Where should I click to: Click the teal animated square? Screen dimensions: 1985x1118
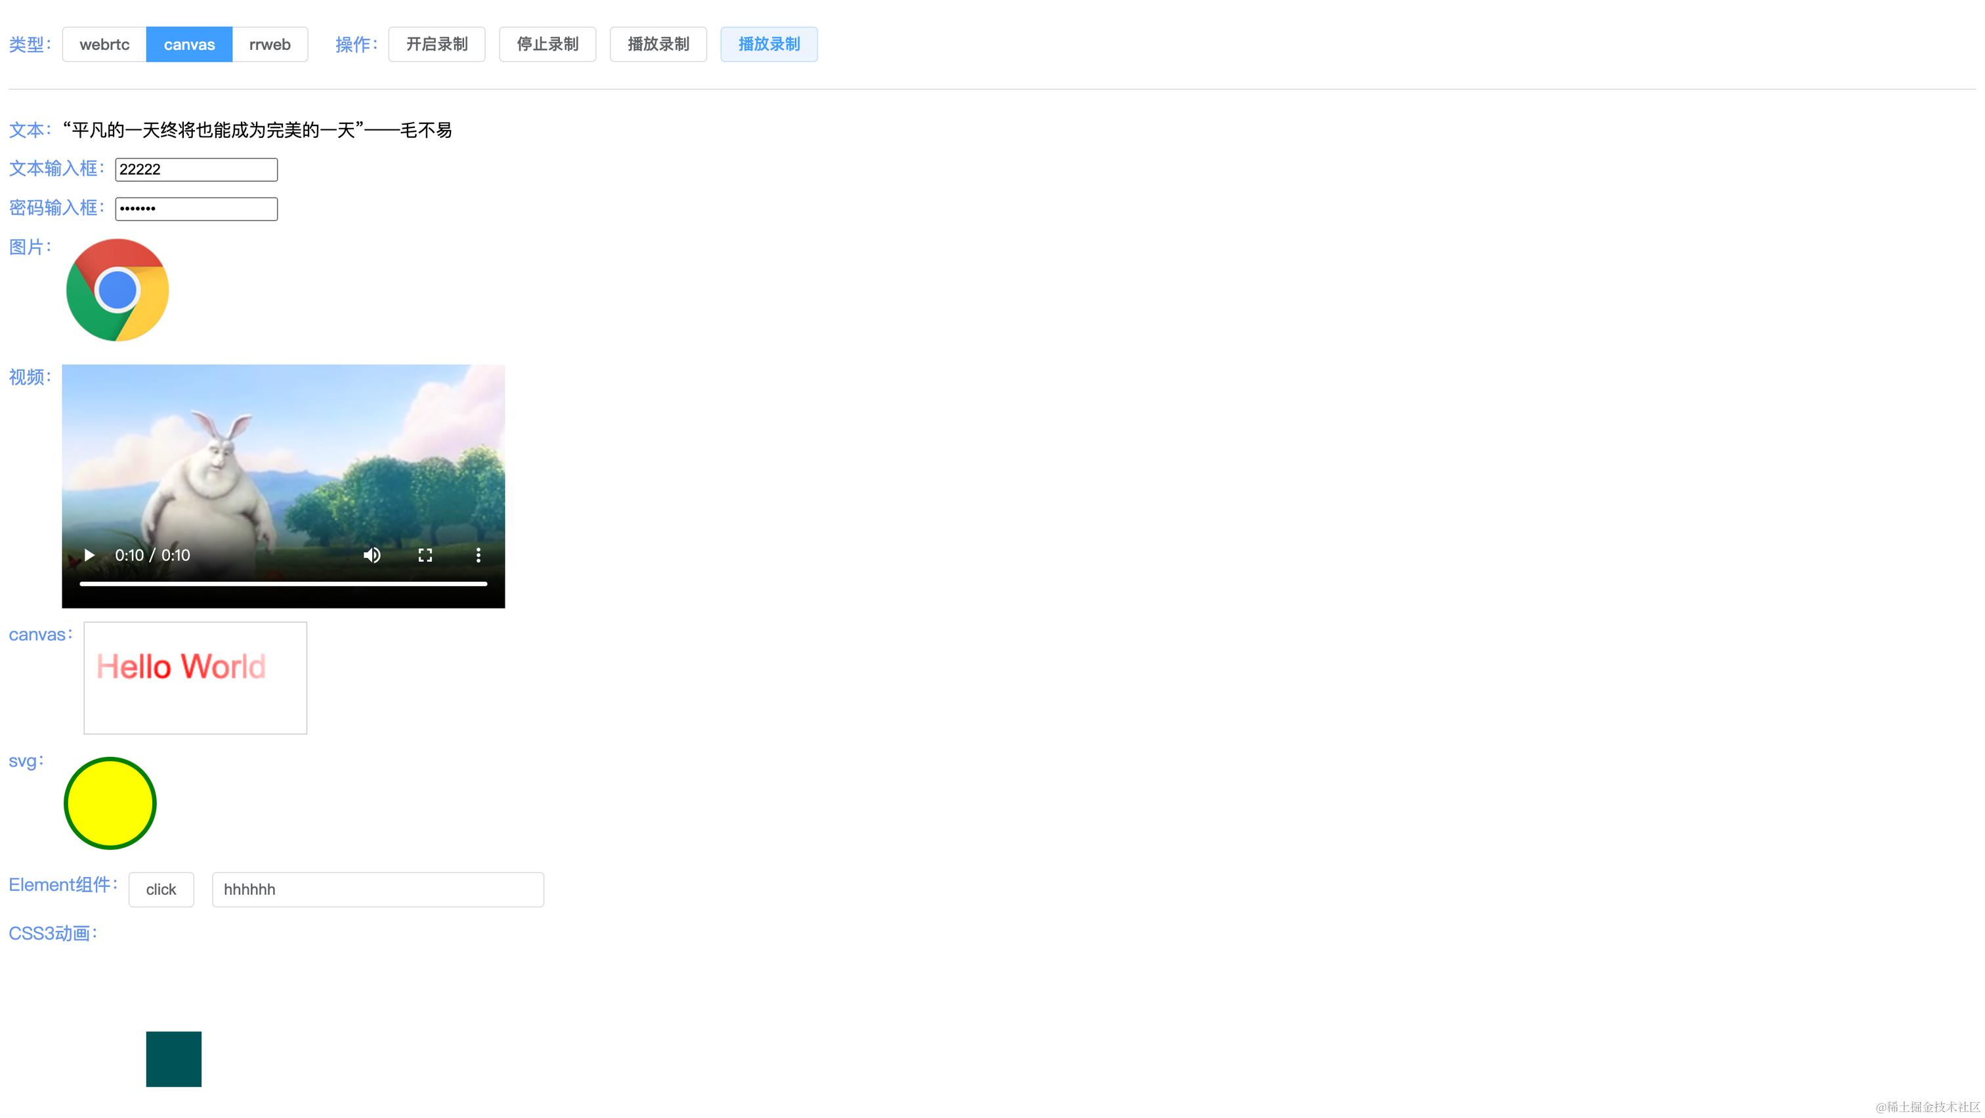pyautogui.click(x=173, y=1059)
